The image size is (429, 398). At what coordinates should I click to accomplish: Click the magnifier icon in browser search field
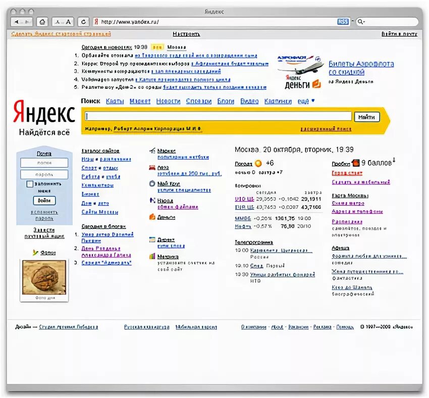coord(361,22)
